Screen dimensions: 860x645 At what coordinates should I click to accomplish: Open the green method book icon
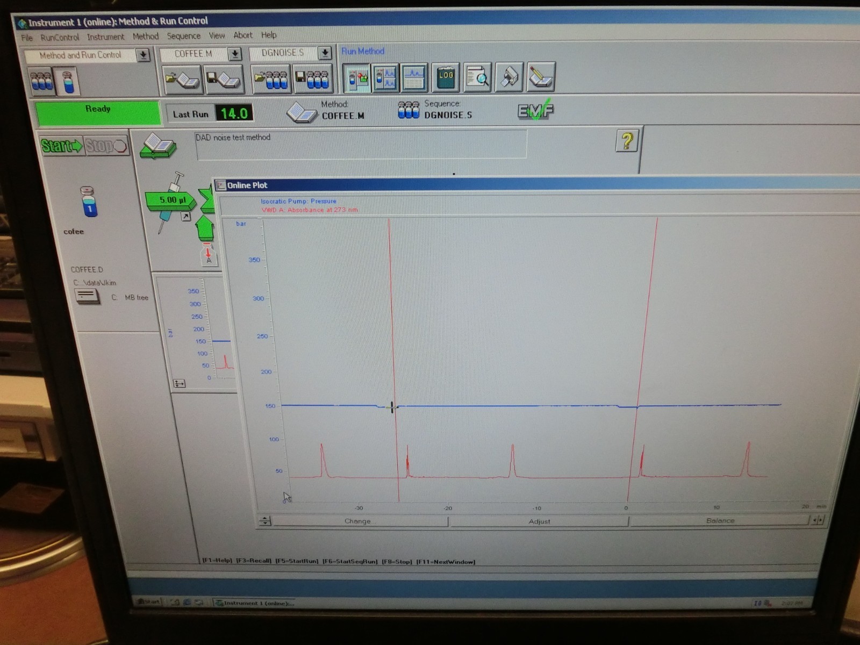[157, 146]
